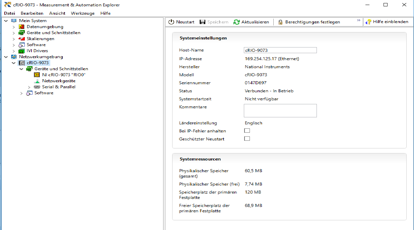Click the Datenumgebung icon in the tree
Screen dimensions: 414x230
(x=21, y=27)
